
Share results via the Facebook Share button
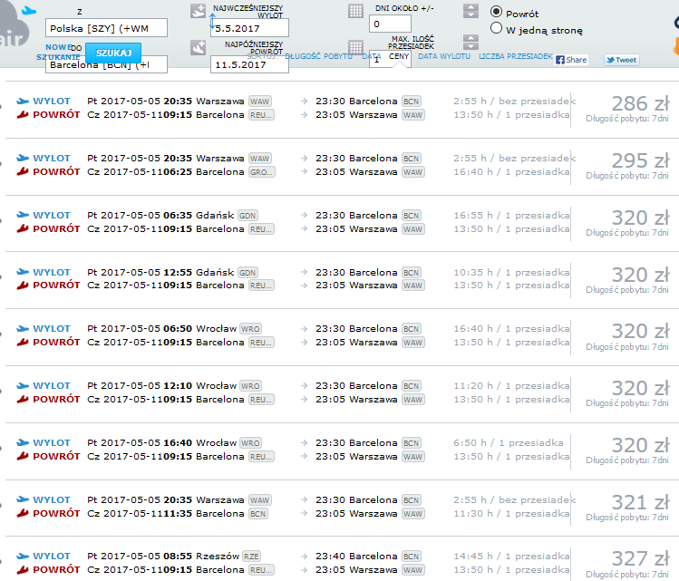(572, 60)
